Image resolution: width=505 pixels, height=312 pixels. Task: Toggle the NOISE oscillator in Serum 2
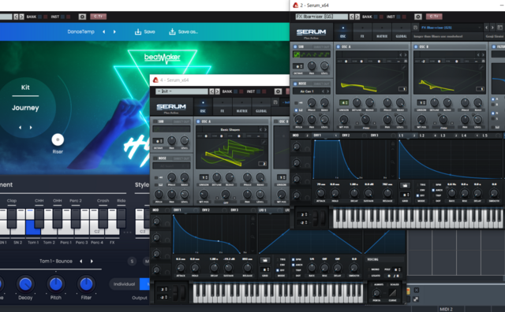tap(295, 84)
